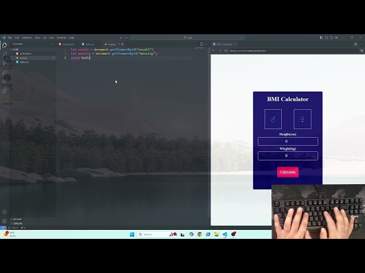
Task: Click the preview browser back arrow
Action: (214, 51)
